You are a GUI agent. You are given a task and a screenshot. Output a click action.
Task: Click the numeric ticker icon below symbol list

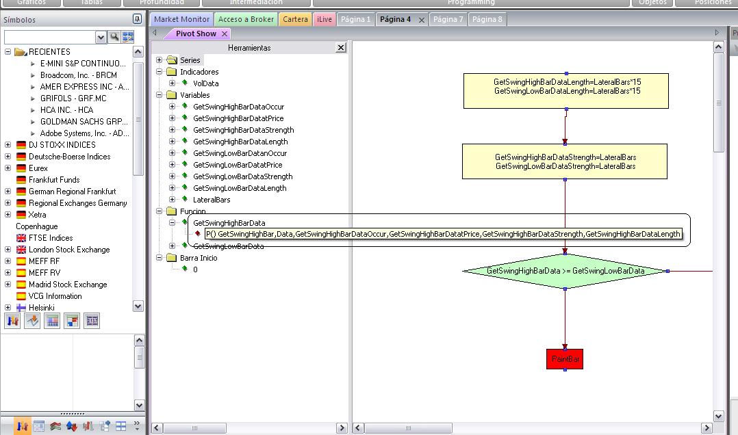[92, 321]
